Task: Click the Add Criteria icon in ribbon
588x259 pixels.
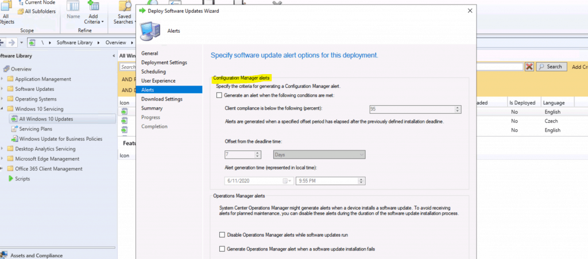Action: [93, 6]
